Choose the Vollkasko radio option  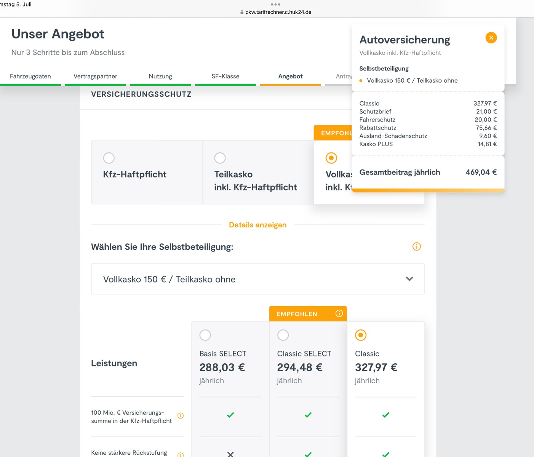(x=331, y=158)
